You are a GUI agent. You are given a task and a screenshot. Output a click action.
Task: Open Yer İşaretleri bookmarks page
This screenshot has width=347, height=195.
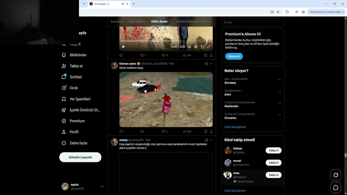[x=76, y=99]
